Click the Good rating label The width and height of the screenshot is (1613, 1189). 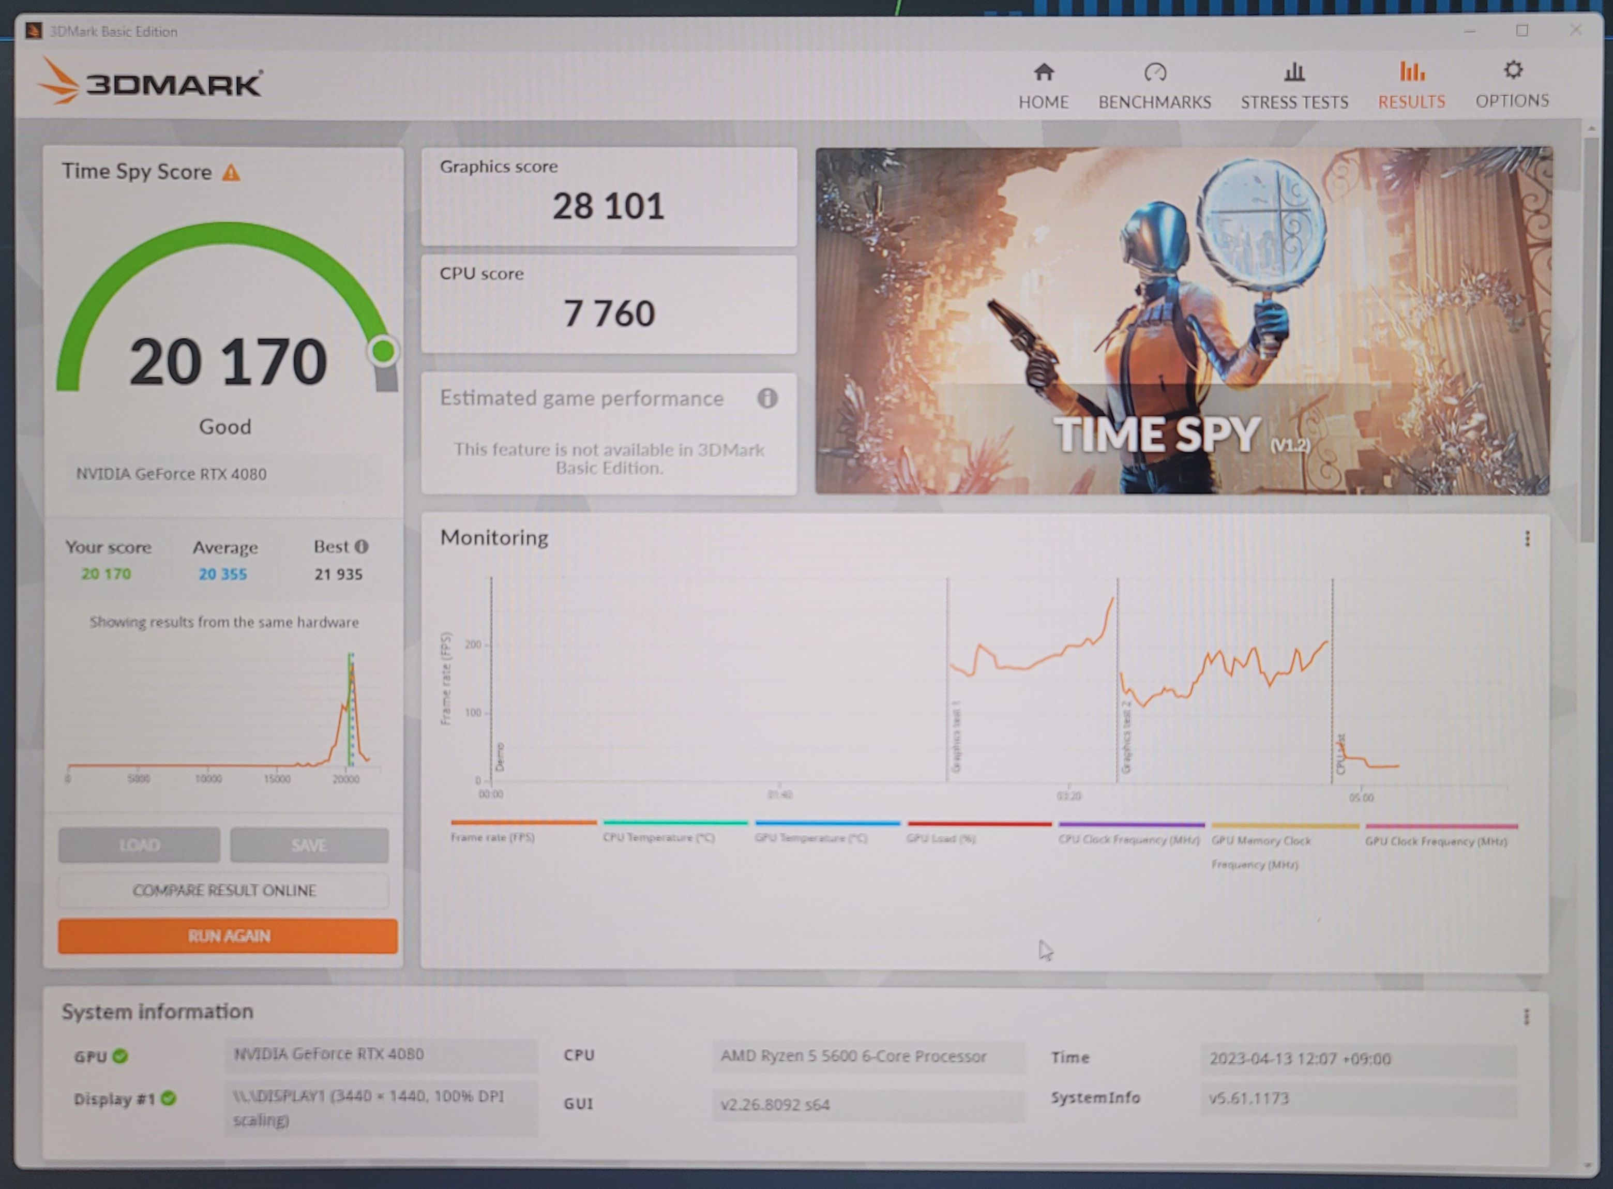click(225, 427)
